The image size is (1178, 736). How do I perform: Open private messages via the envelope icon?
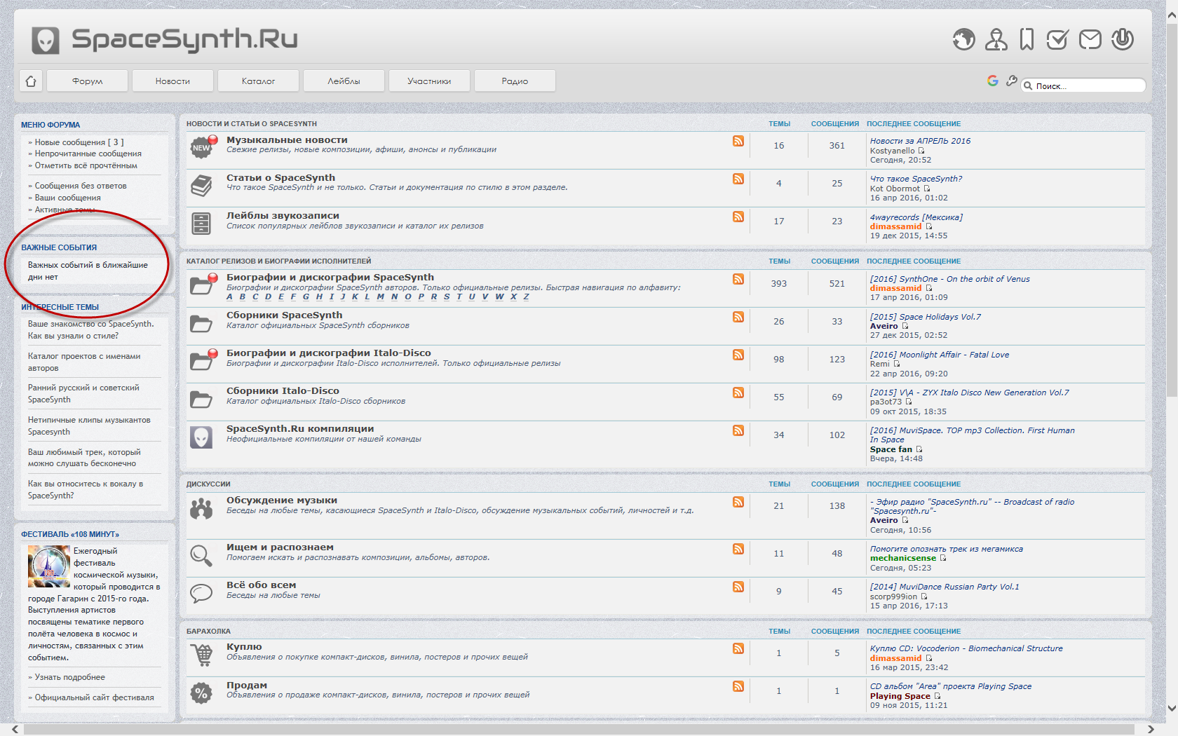point(1090,39)
